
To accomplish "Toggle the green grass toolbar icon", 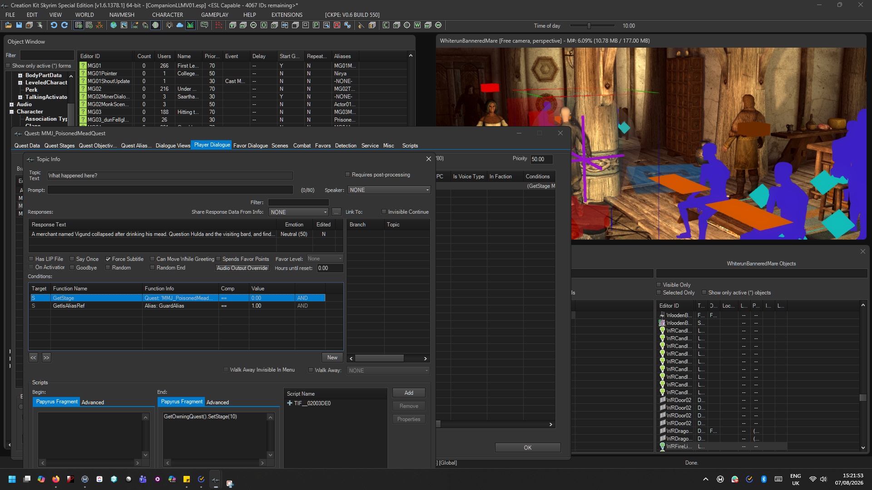I will (x=190, y=25).
